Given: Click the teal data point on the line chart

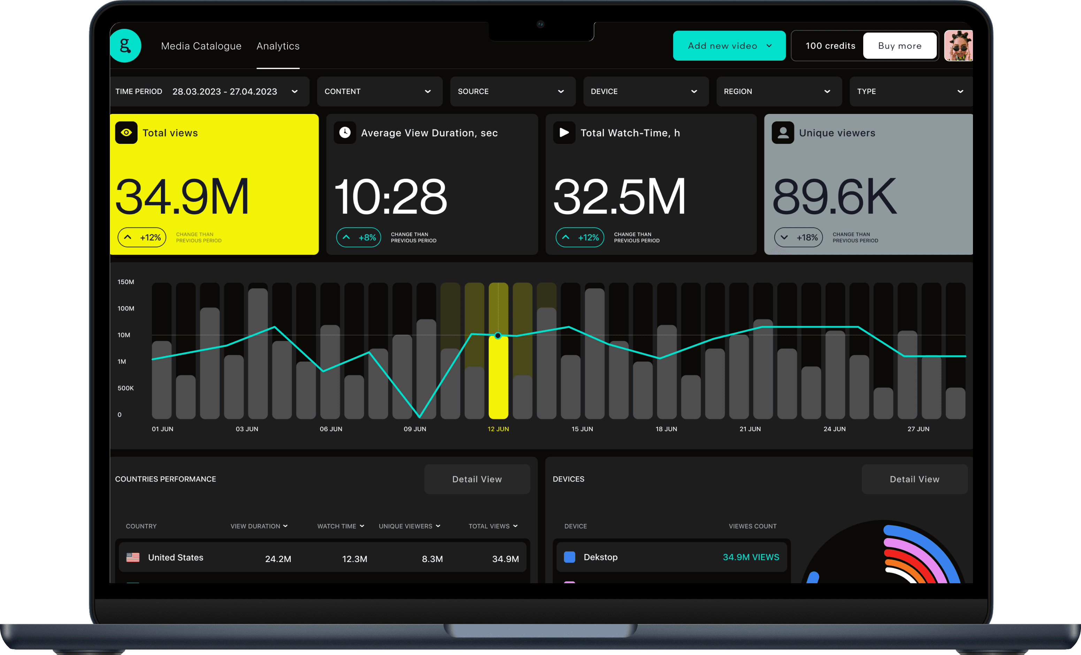Looking at the screenshot, I should pos(498,336).
